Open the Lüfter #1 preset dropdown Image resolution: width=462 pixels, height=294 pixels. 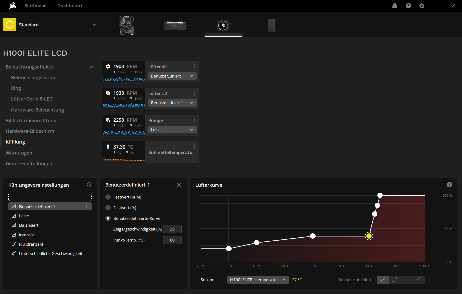[x=172, y=76]
